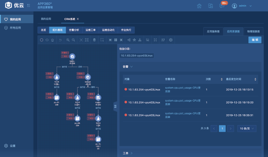Sort alerts by 最后发生时间 column

(x=255, y=79)
